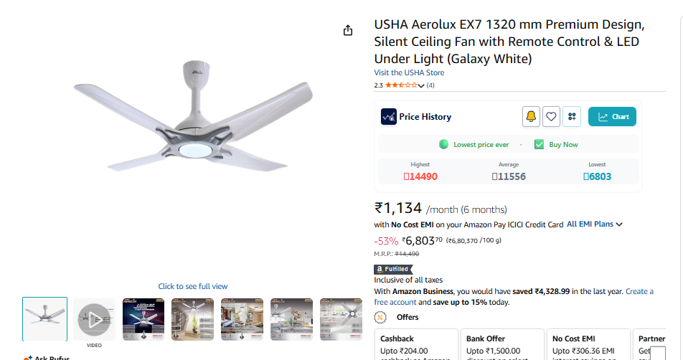Open the Bank Offer card
Screen dimensions: 683x360
point(502,345)
